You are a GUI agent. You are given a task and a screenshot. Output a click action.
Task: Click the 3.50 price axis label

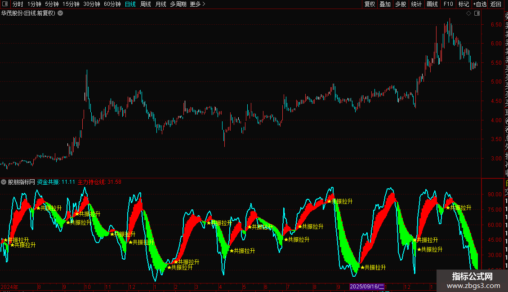496,139
